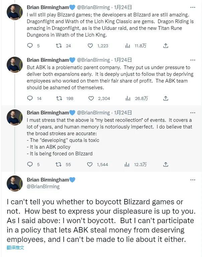Like the tweet with 1,223 likes
This screenshot has height=257, width=202.
click(x=90, y=46)
